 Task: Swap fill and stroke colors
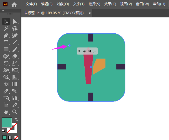(x=16, y=119)
